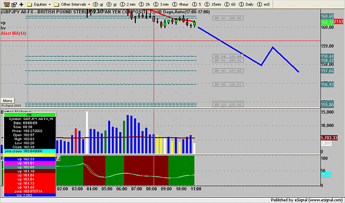Switch to the 2 min interval

point(128,4)
